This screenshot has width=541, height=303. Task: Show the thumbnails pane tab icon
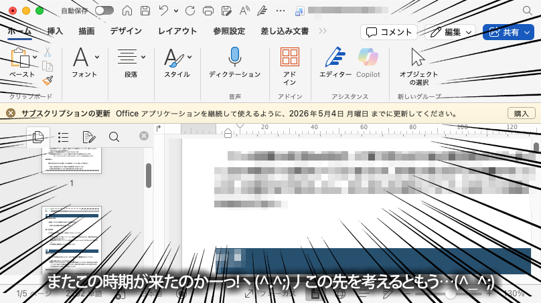point(38,137)
